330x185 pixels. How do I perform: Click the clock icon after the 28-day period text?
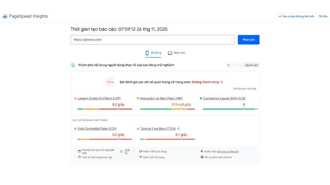(121, 151)
